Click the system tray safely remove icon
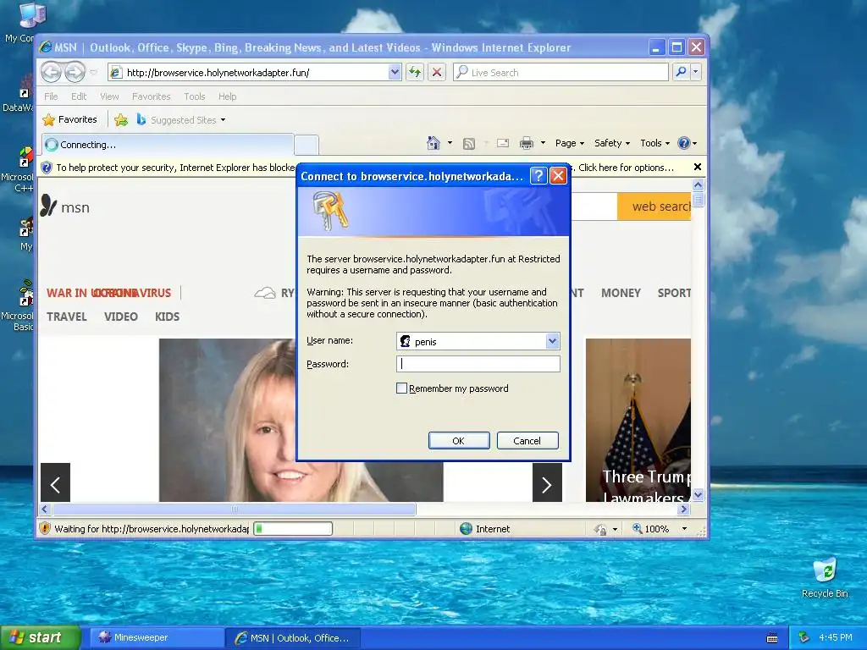The image size is (867, 650). click(804, 637)
